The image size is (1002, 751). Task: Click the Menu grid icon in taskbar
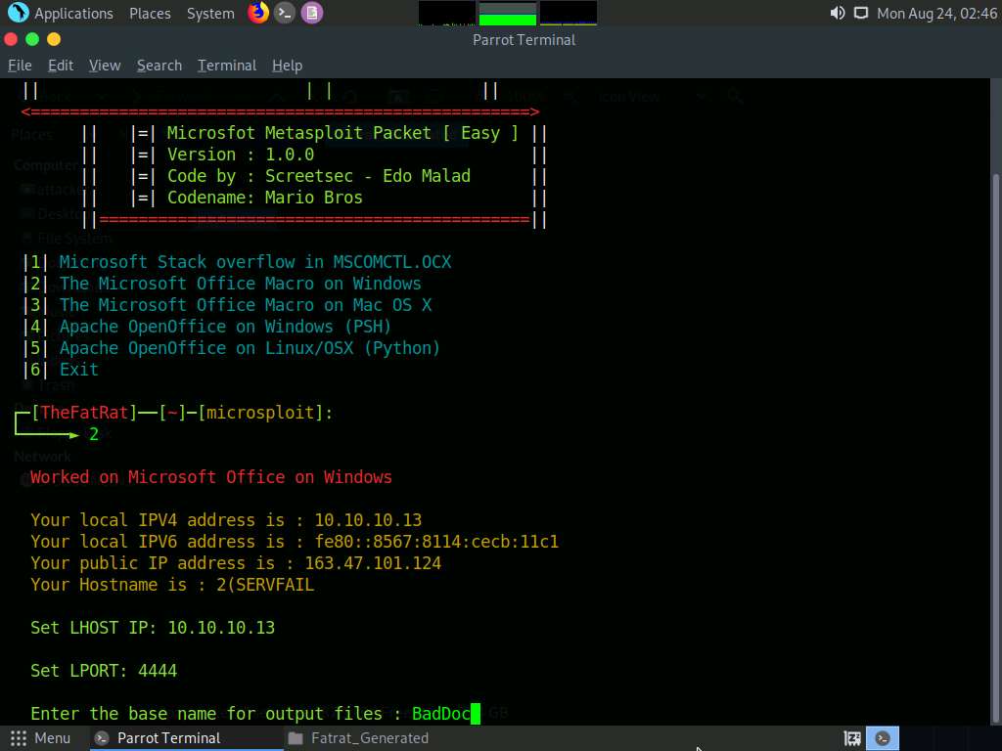point(19,738)
